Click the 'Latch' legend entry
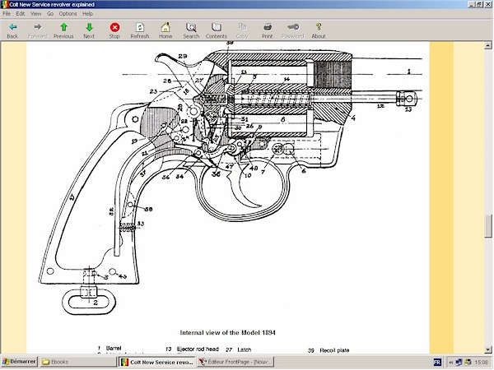The height and width of the screenshot is (370, 494). click(x=245, y=349)
